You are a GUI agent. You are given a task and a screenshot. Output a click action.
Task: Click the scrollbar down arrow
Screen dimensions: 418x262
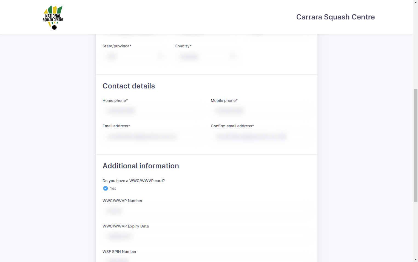click(416, 260)
